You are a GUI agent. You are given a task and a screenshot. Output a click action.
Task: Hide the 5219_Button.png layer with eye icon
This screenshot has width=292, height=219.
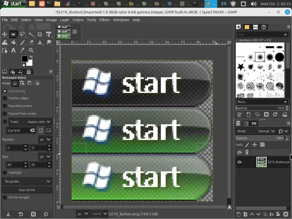[x=240, y=162]
